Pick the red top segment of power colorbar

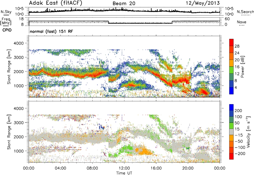231,43
